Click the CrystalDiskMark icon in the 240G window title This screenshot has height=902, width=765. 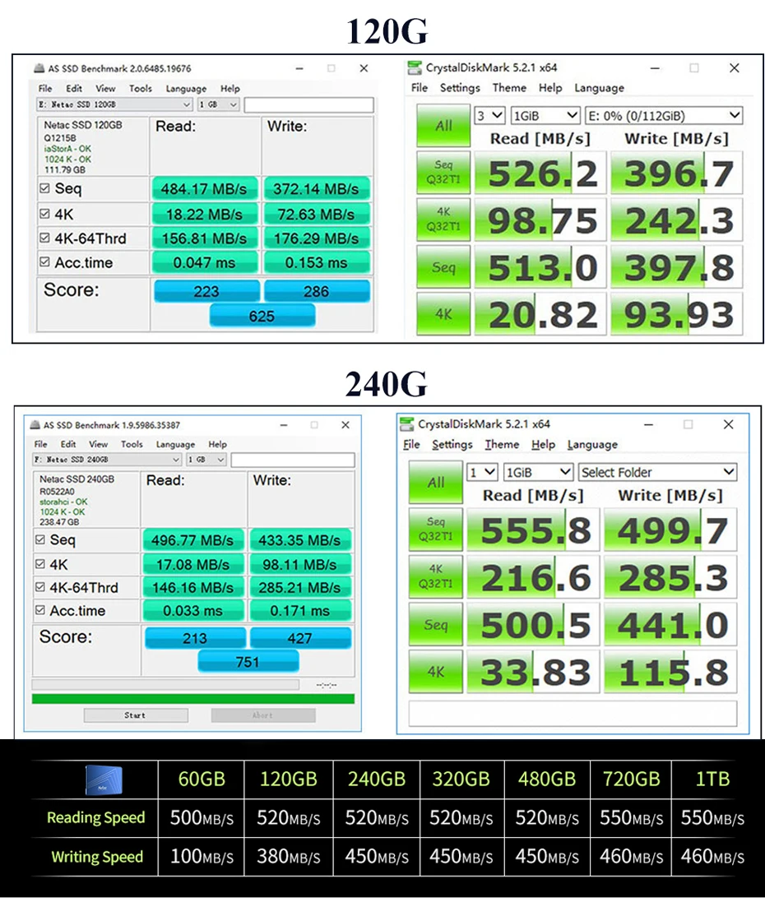(x=406, y=424)
